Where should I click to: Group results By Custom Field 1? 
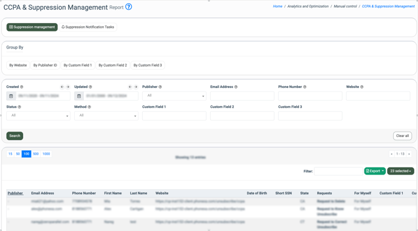point(78,65)
